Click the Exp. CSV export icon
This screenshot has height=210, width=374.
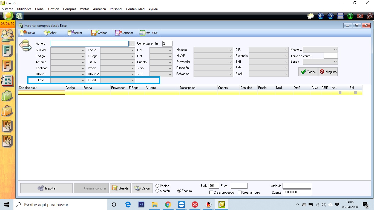point(142,33)
